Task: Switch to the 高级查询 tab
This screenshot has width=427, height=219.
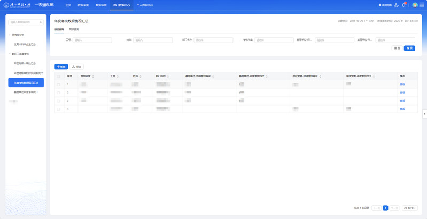Action: click(x=74, y=29)
